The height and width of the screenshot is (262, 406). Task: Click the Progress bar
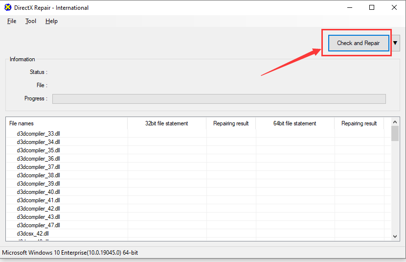pyautogui.click(x=219, y=99)
